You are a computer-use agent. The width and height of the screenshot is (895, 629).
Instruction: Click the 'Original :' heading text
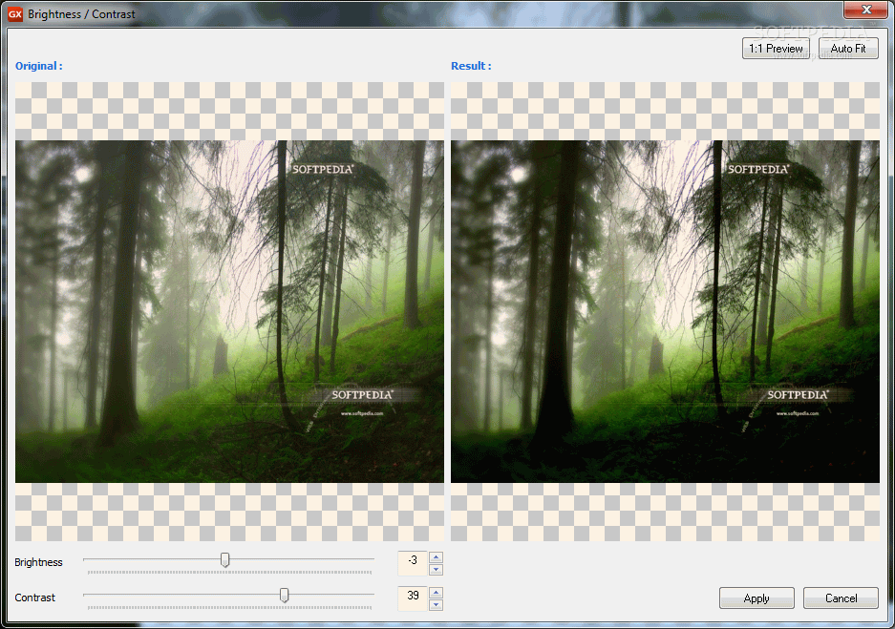pos(39,66)
